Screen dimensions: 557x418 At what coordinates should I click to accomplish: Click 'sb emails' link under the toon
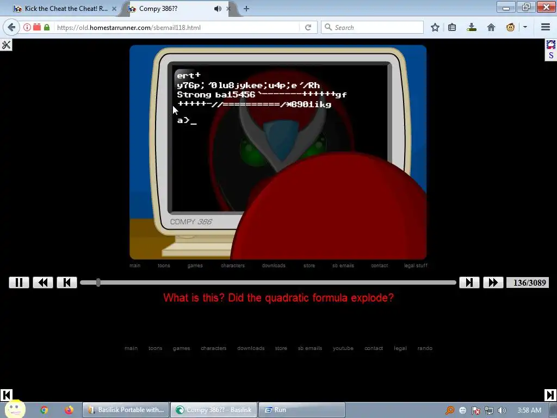pos(343,266)
